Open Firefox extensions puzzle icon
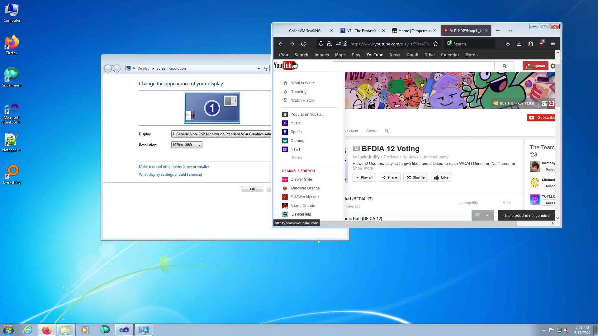 coord(530,44)
